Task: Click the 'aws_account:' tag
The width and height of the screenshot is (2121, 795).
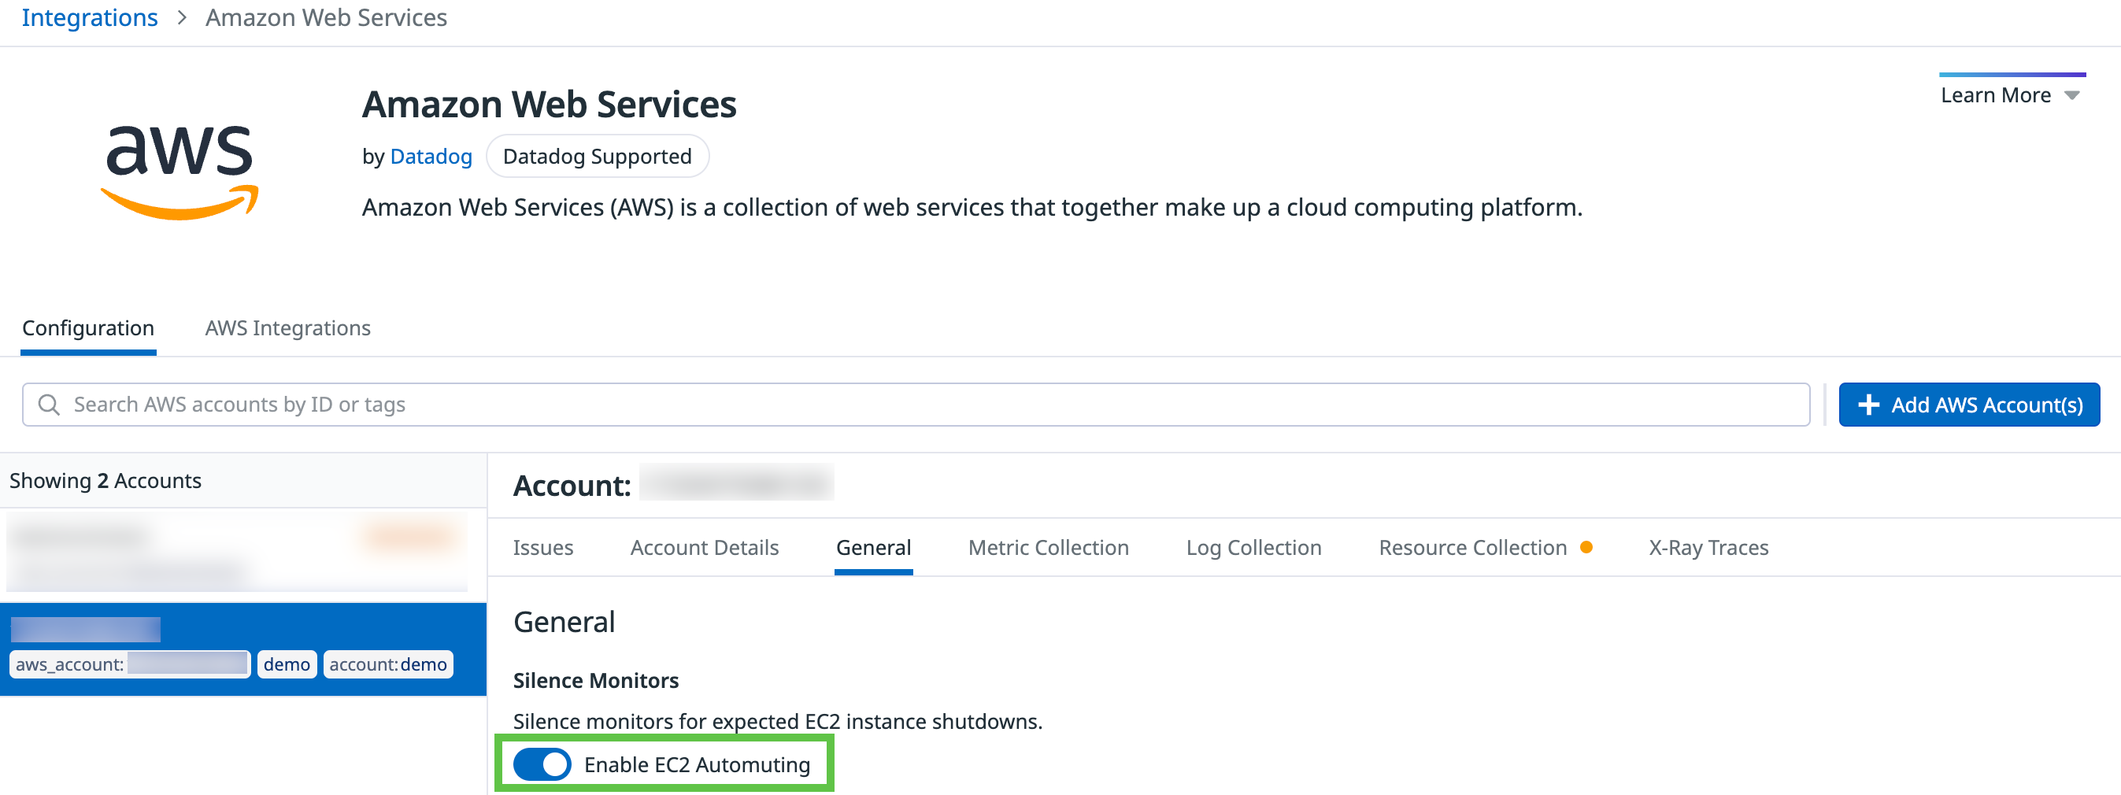Action: [x=130, y=664]
